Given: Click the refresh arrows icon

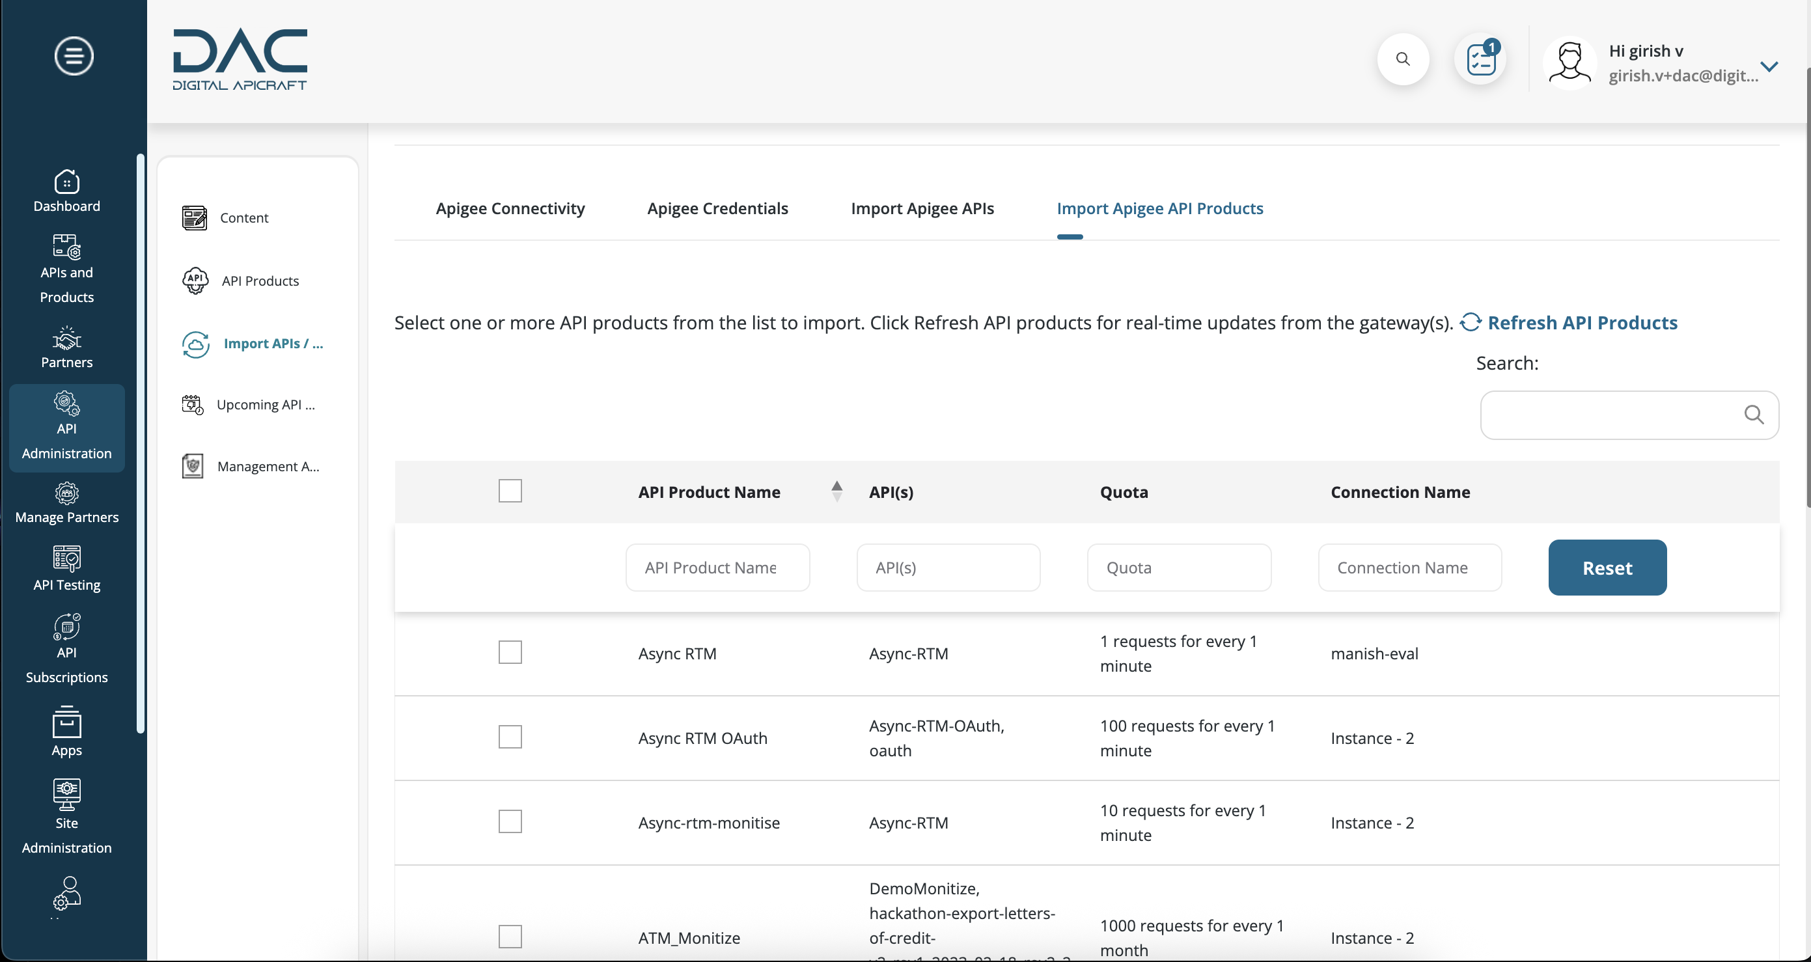Looking at the screenshot, I should 1470,322.
